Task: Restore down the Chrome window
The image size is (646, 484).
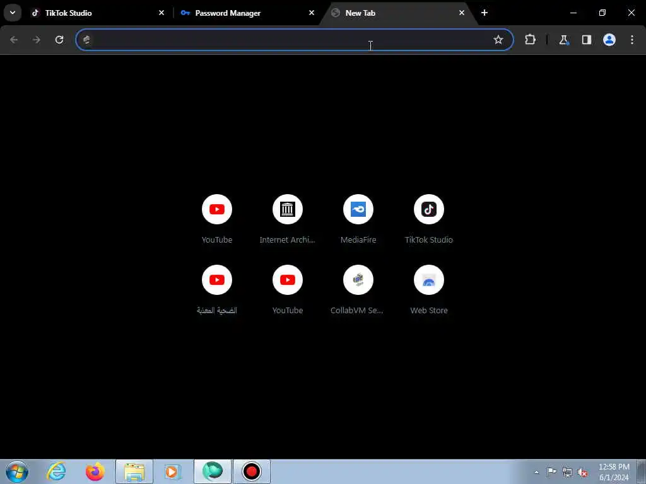Action: [x=602, y=13]
